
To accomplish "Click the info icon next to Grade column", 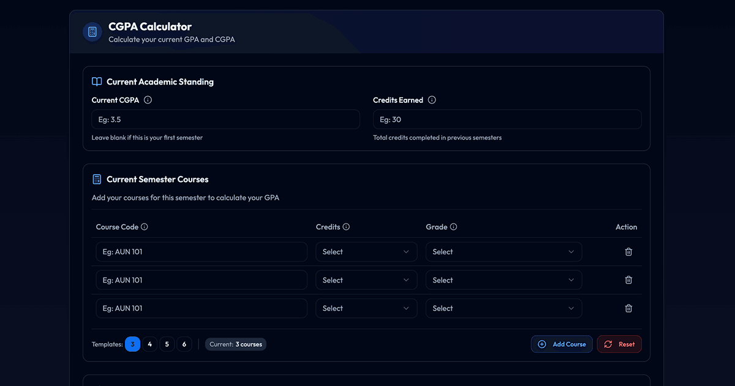I will 453,227.
